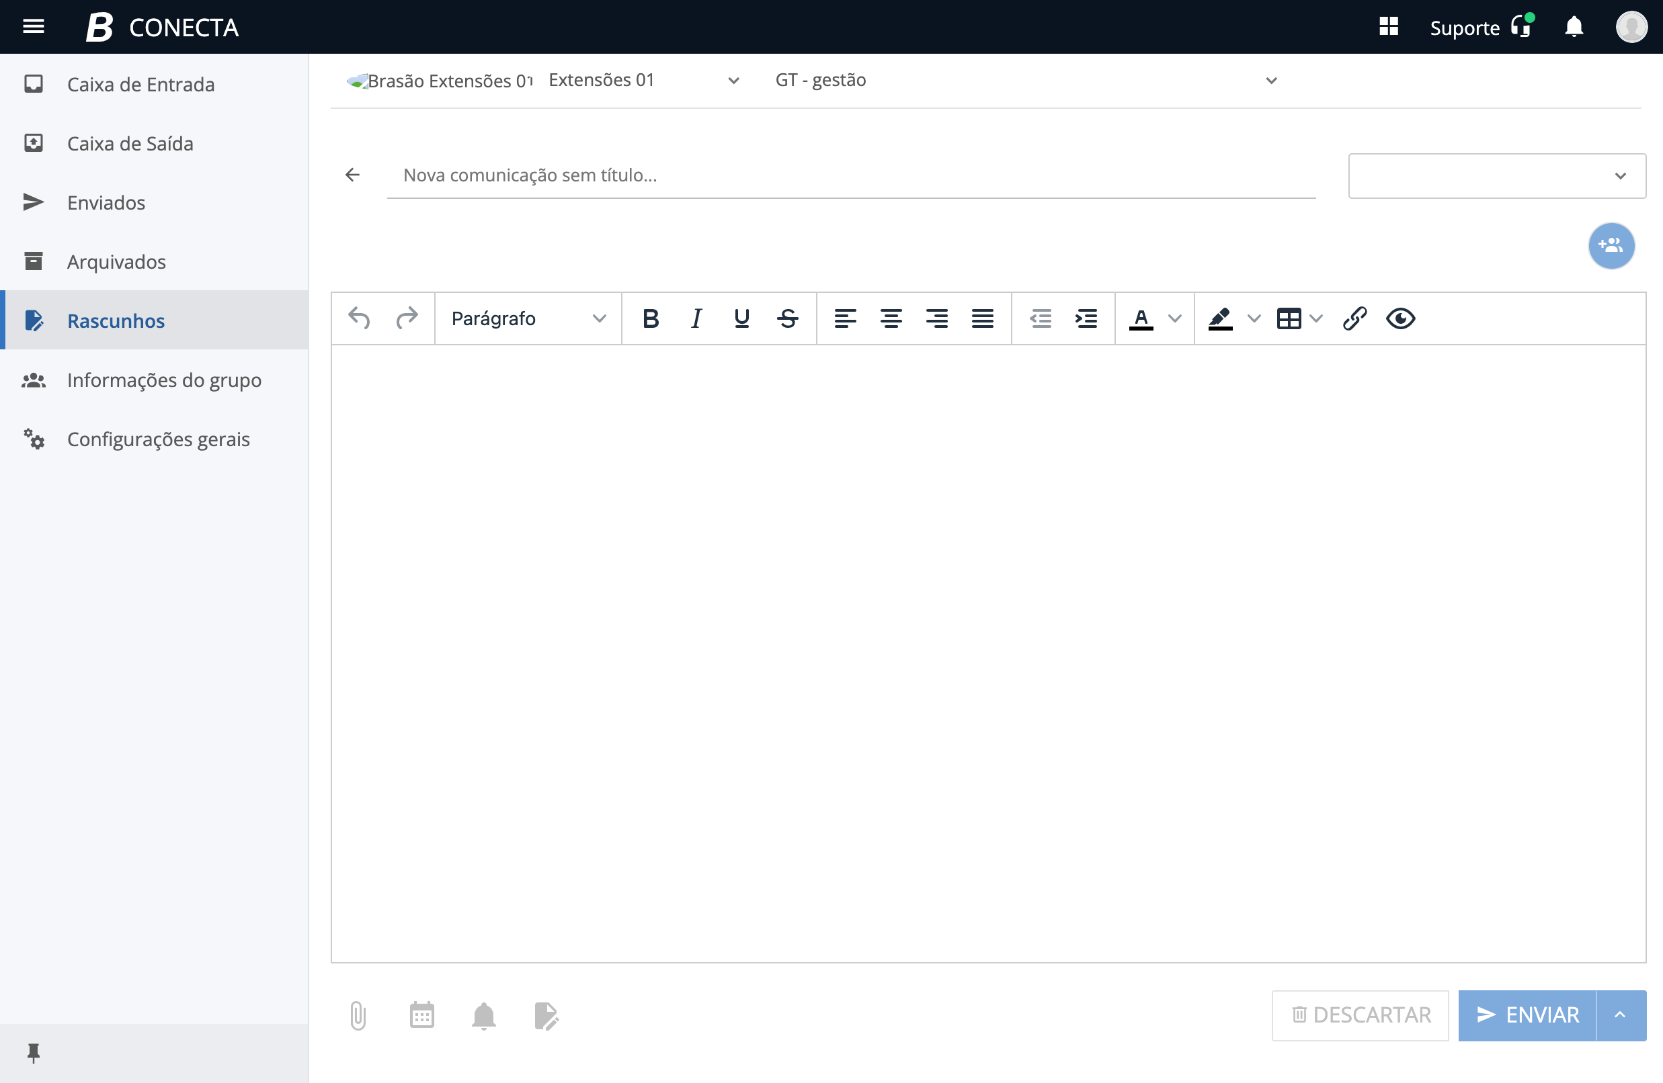Click the notifications bell in top bar

[x=1574, y=26]
